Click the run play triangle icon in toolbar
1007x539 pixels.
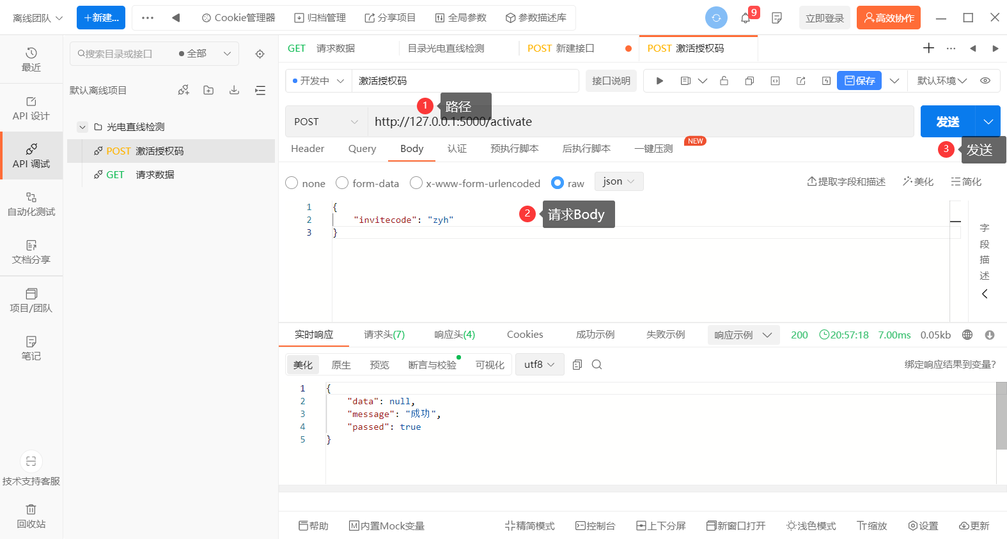660,80
